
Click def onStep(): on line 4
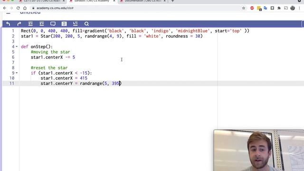[37, 47]
